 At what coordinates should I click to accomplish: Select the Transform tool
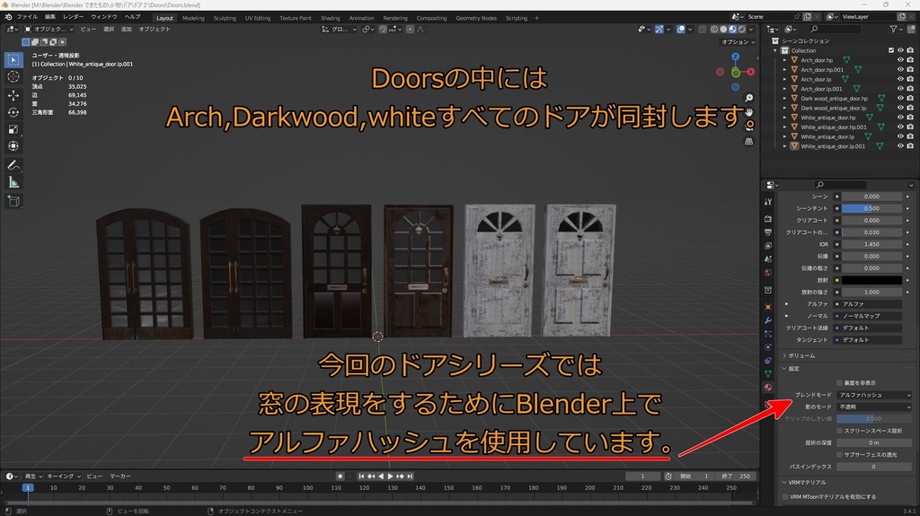13,146
